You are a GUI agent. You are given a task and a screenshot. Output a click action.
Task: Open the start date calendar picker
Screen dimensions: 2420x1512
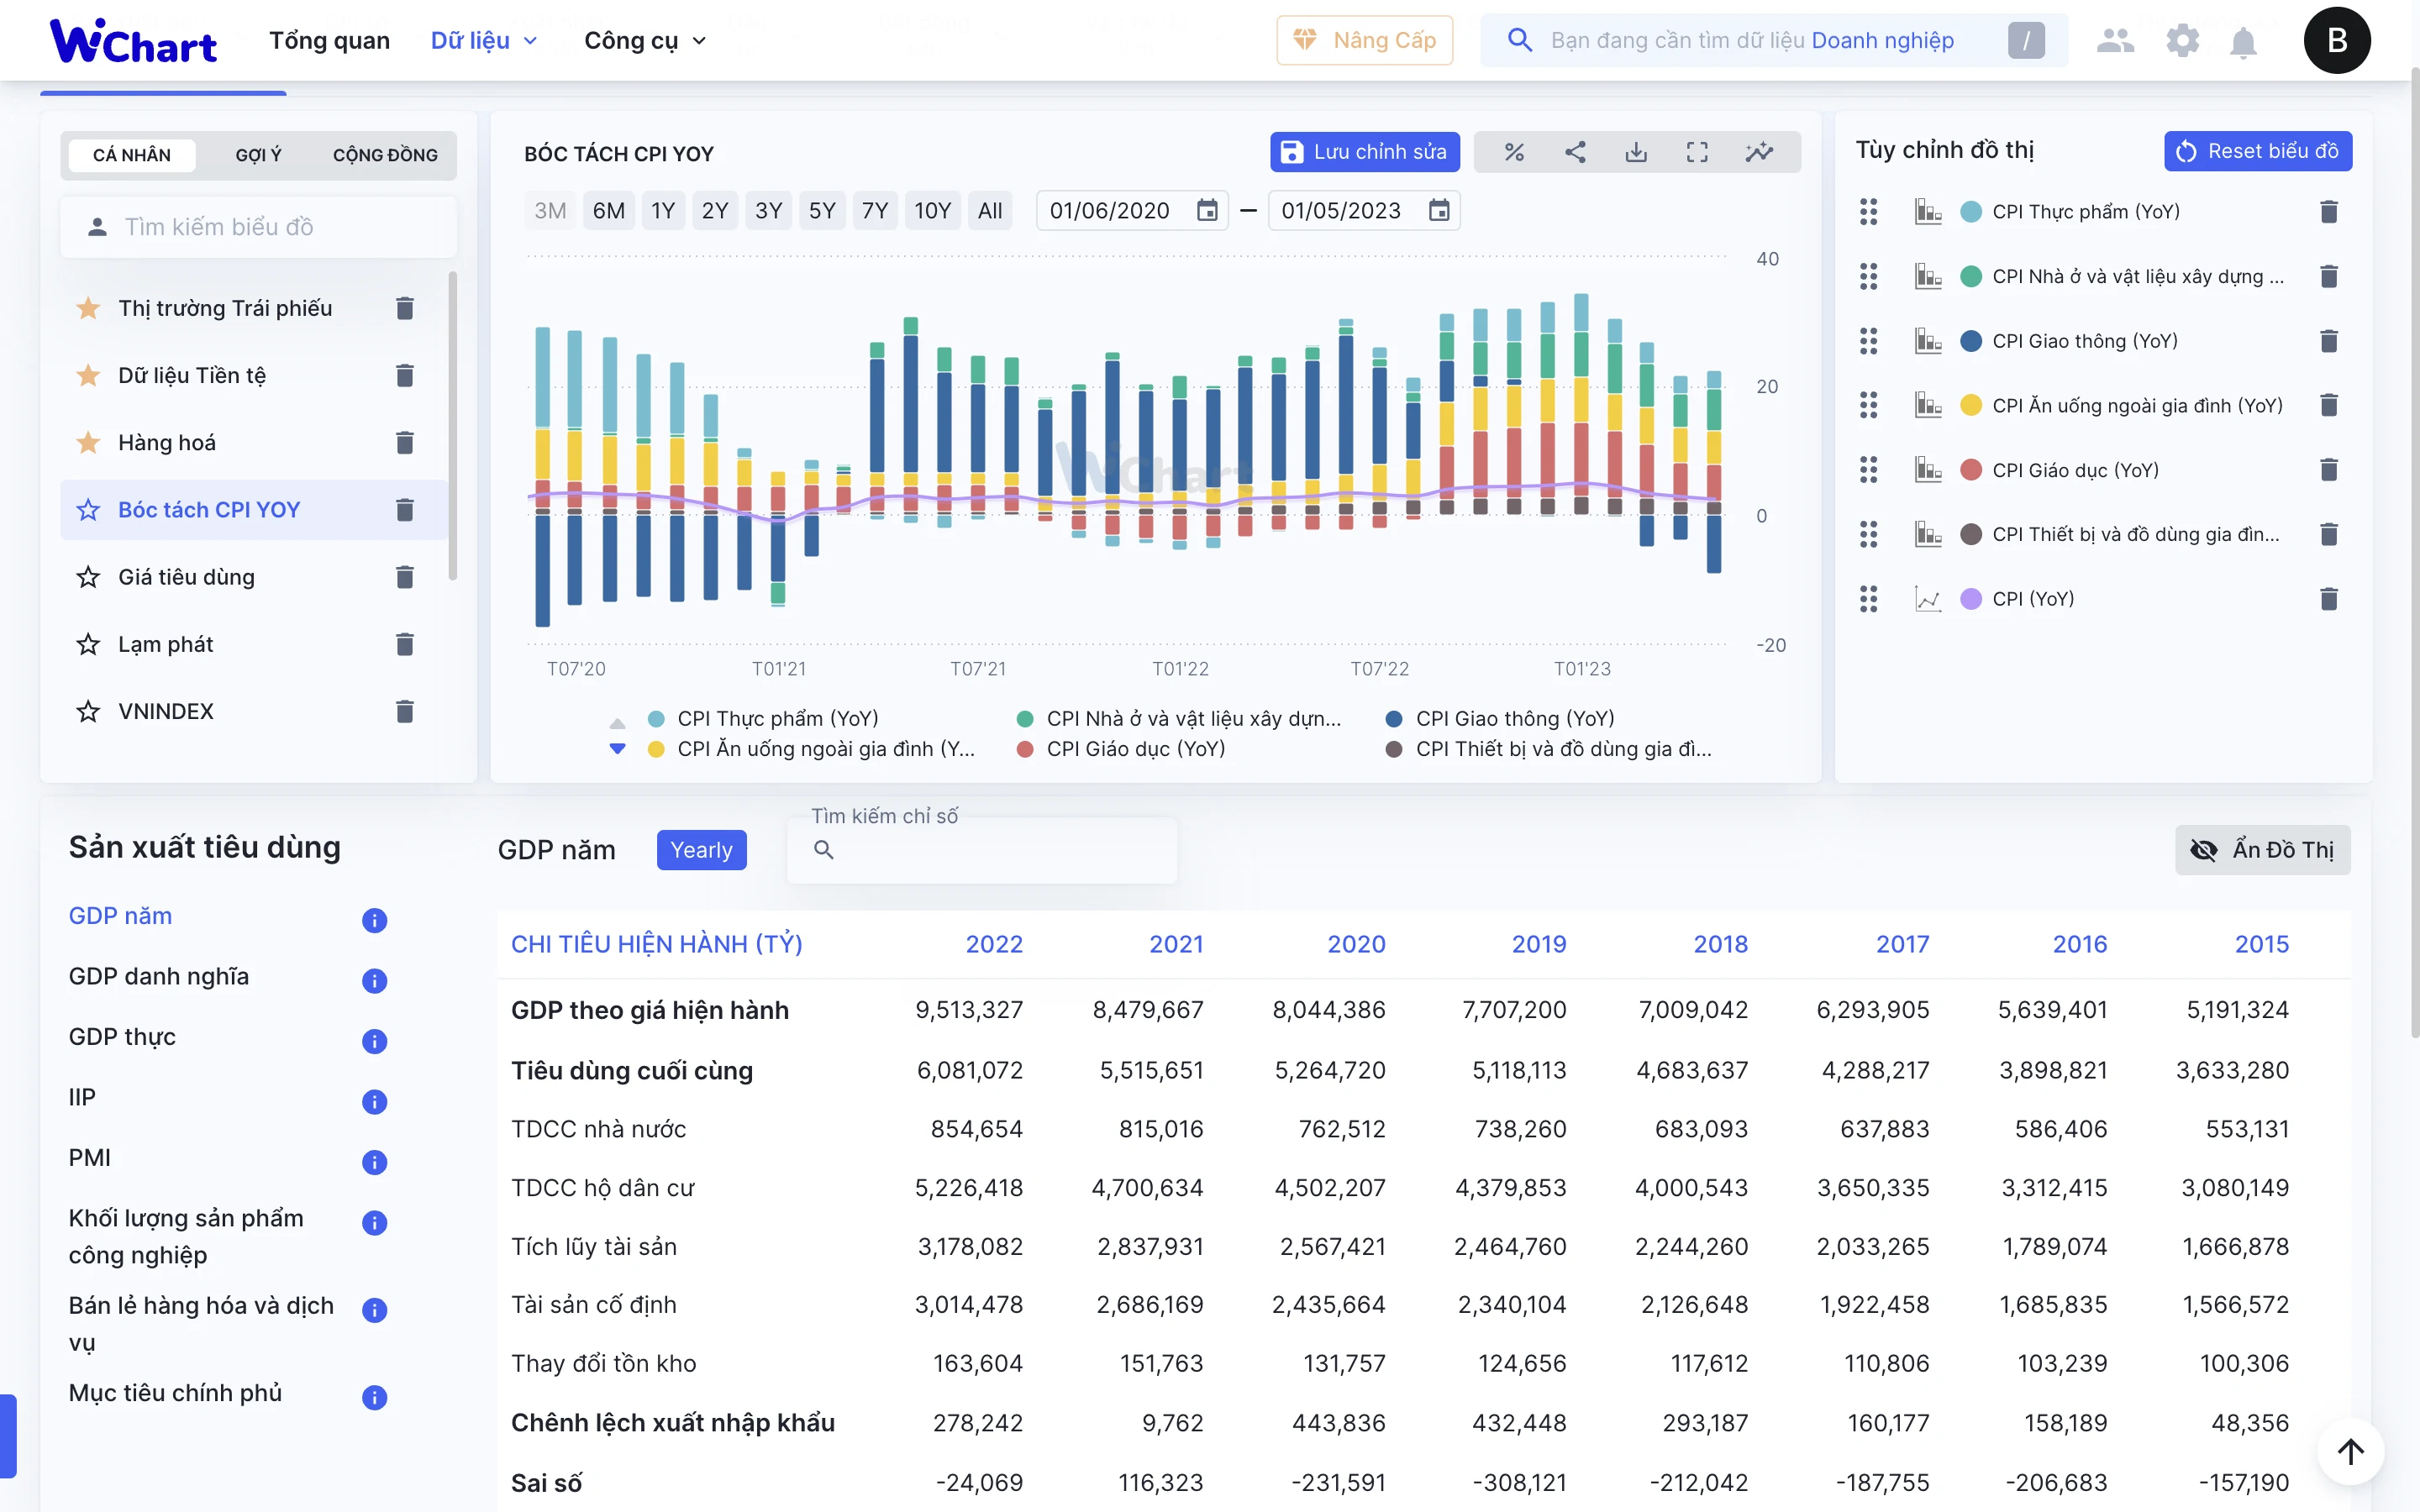[x=1207, y=211]
